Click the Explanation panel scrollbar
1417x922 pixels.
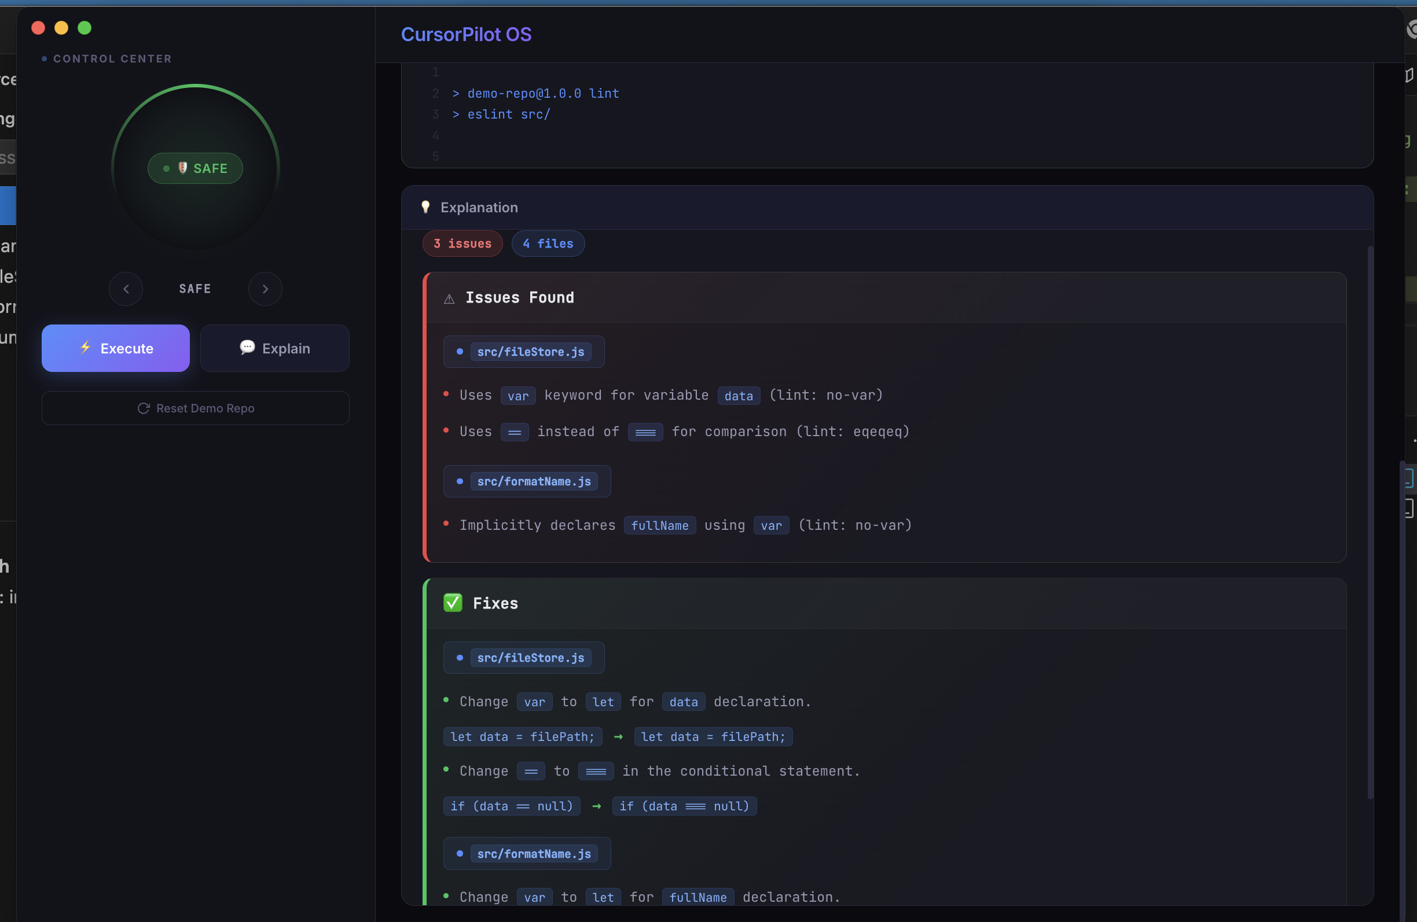[x=1370, y=522]
